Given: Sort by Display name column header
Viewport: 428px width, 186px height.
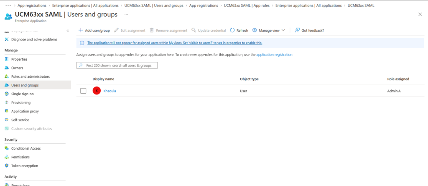Looking at the screenshot, I should point(103,79).
